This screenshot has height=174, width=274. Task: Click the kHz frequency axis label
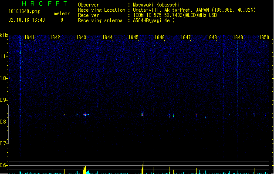click(4, 35)
